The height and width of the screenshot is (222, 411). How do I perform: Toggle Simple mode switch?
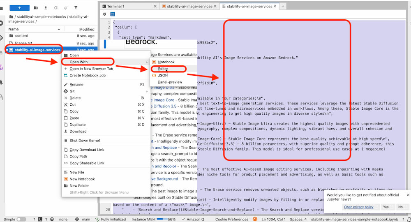click(21, 219)
